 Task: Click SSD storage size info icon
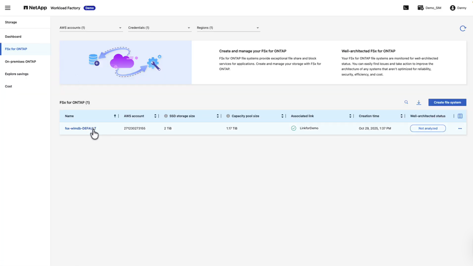click(x=165, y=116)
